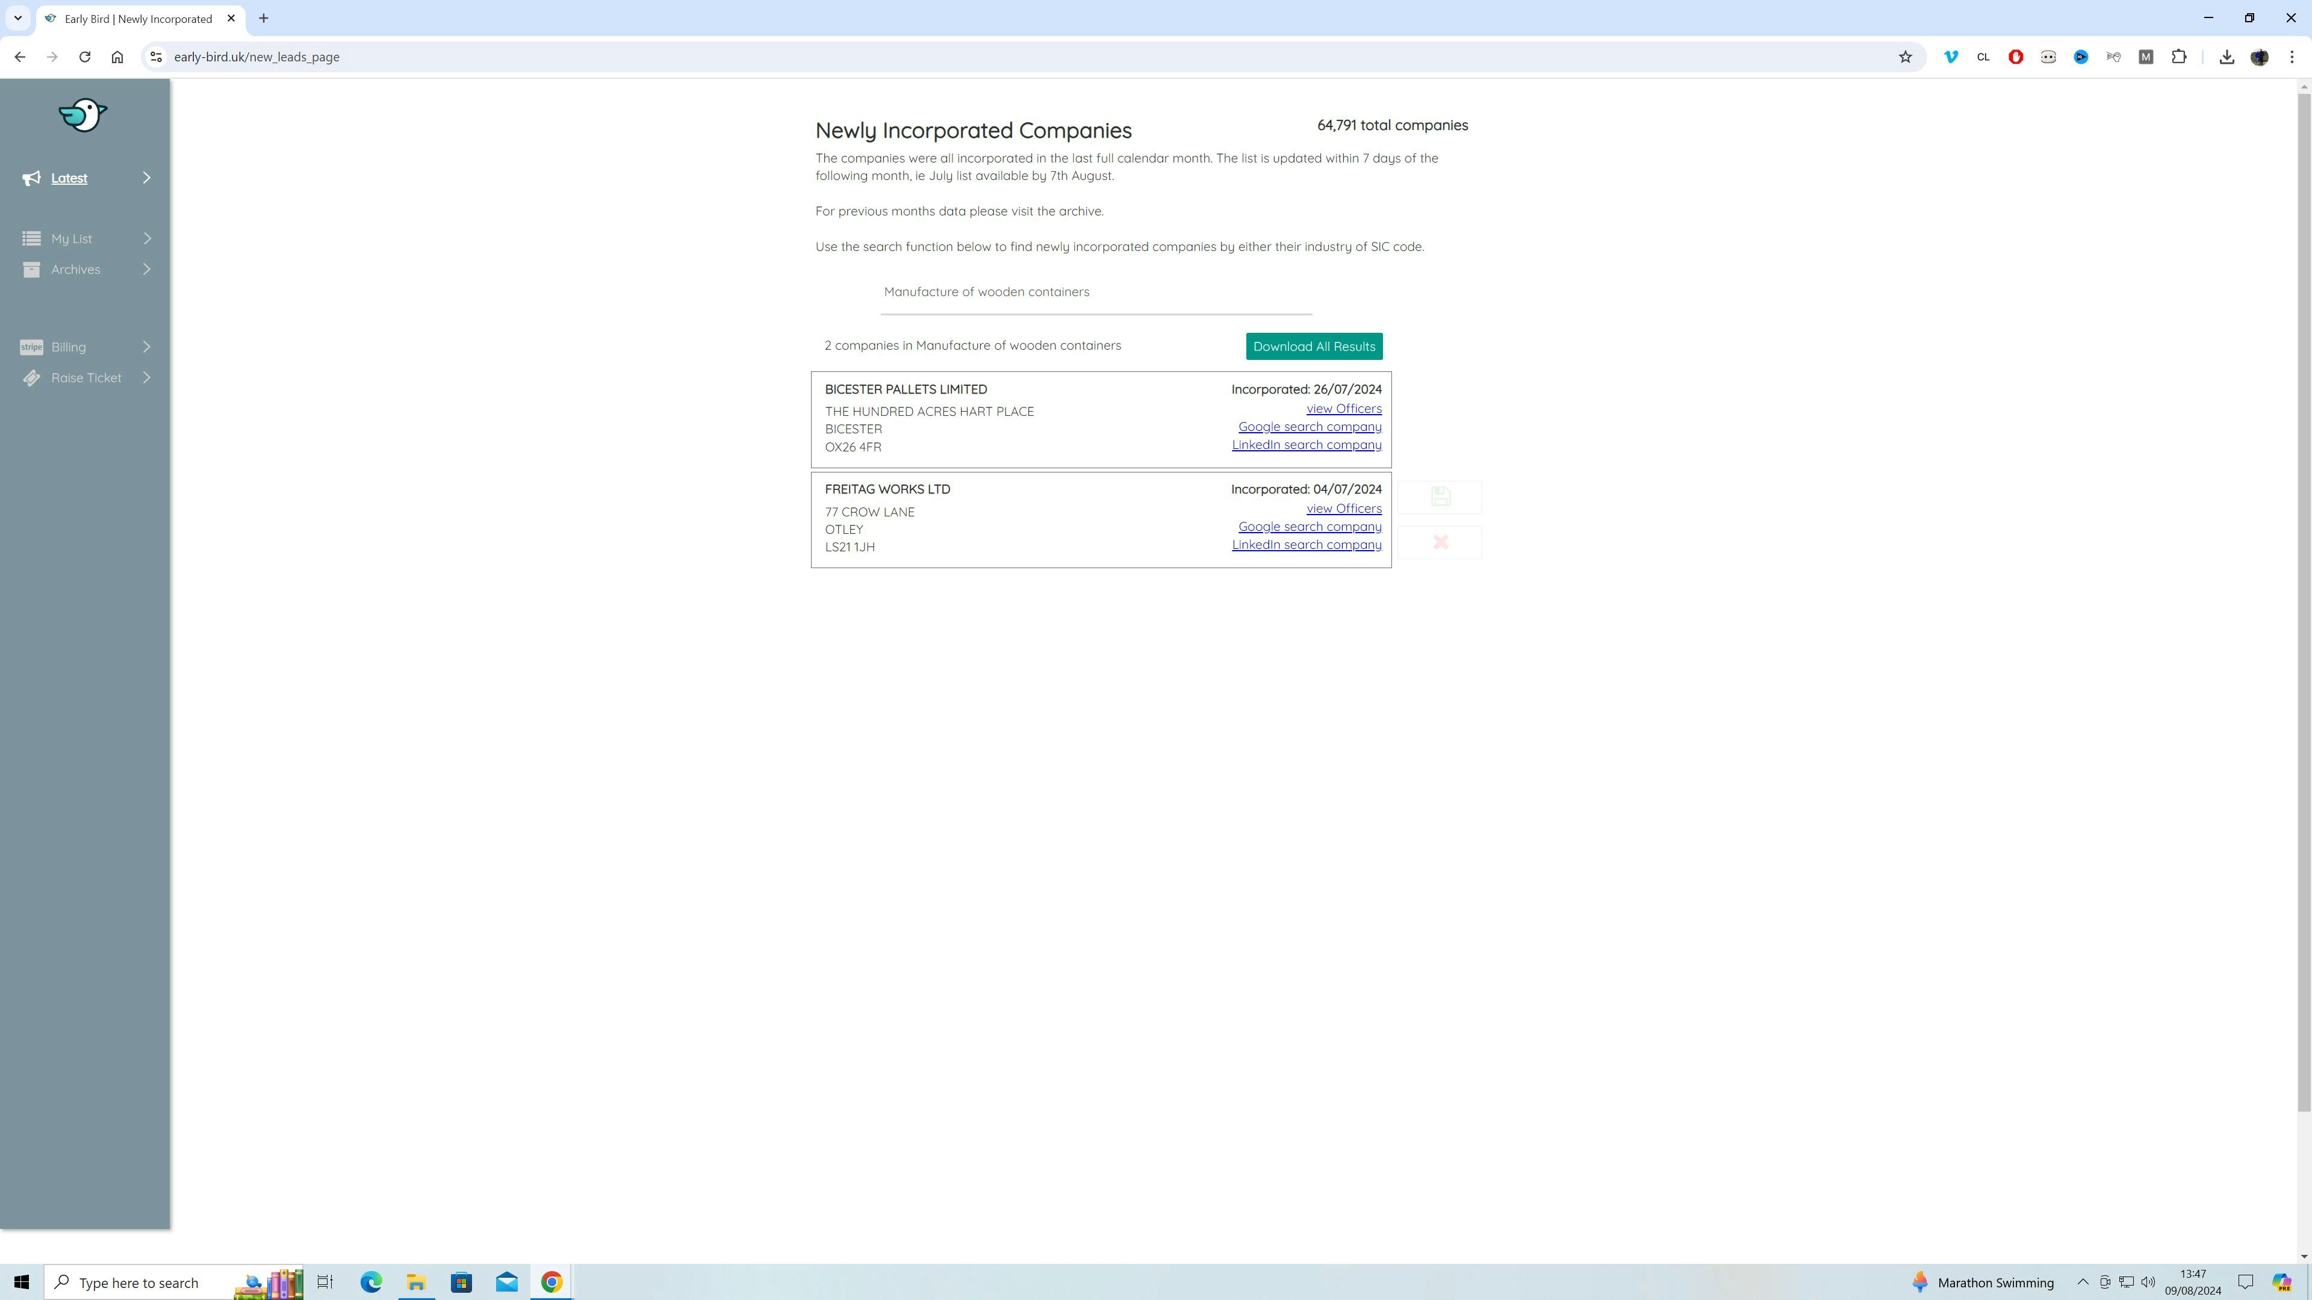Open Chrome three-dot menu

click(2292, 57)
